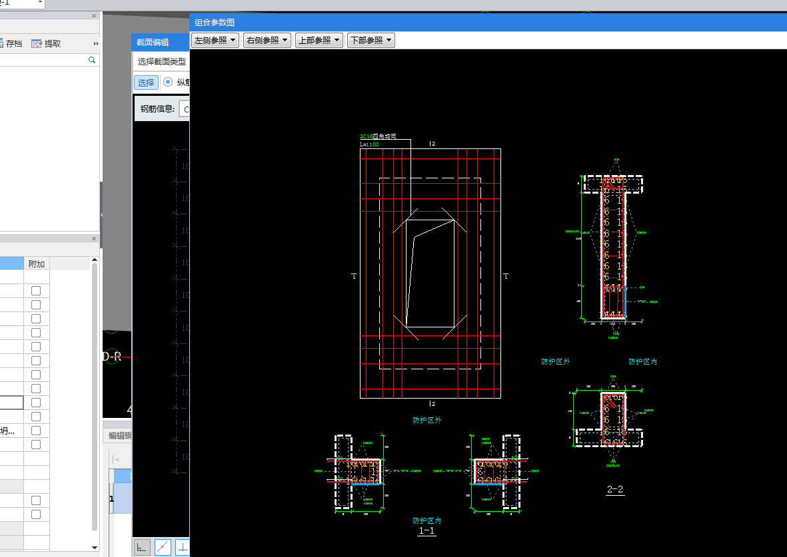The width and height of the screenshot is (787, 557).
Task: Close the upper left component panel
Action: point(94,15)
